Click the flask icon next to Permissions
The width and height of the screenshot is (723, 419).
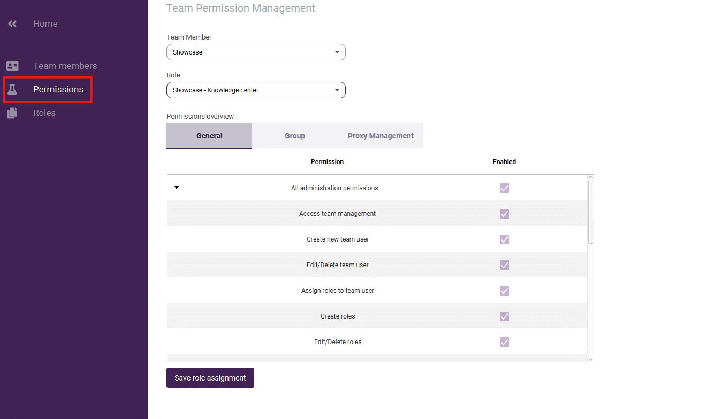click(x=12, y=89)
